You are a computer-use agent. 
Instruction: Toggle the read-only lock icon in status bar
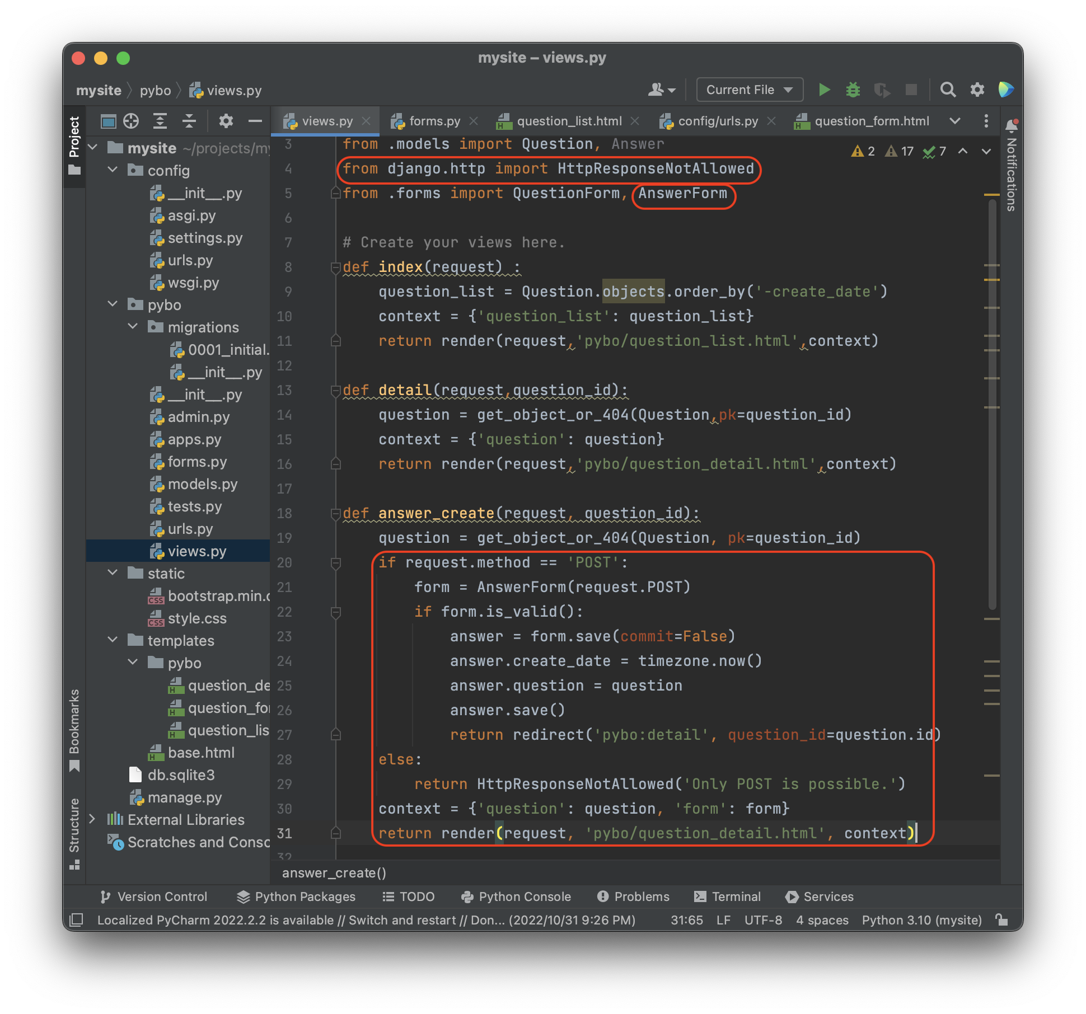1001,920
